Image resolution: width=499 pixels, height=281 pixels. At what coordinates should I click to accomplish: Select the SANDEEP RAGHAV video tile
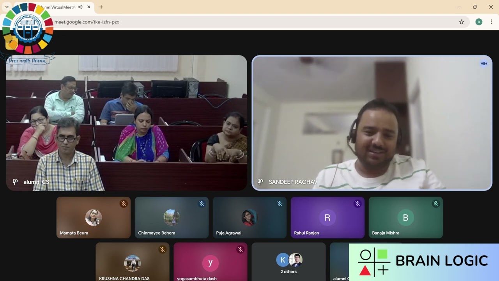click(x=372, y=123)
